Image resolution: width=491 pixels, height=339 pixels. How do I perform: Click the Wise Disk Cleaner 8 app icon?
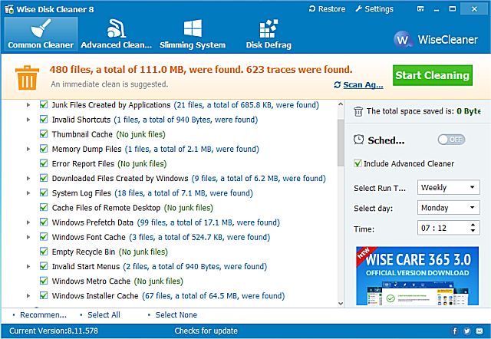point(9,9)
